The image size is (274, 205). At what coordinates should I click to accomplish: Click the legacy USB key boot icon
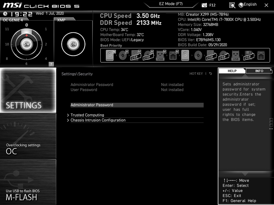coord(236,55)
